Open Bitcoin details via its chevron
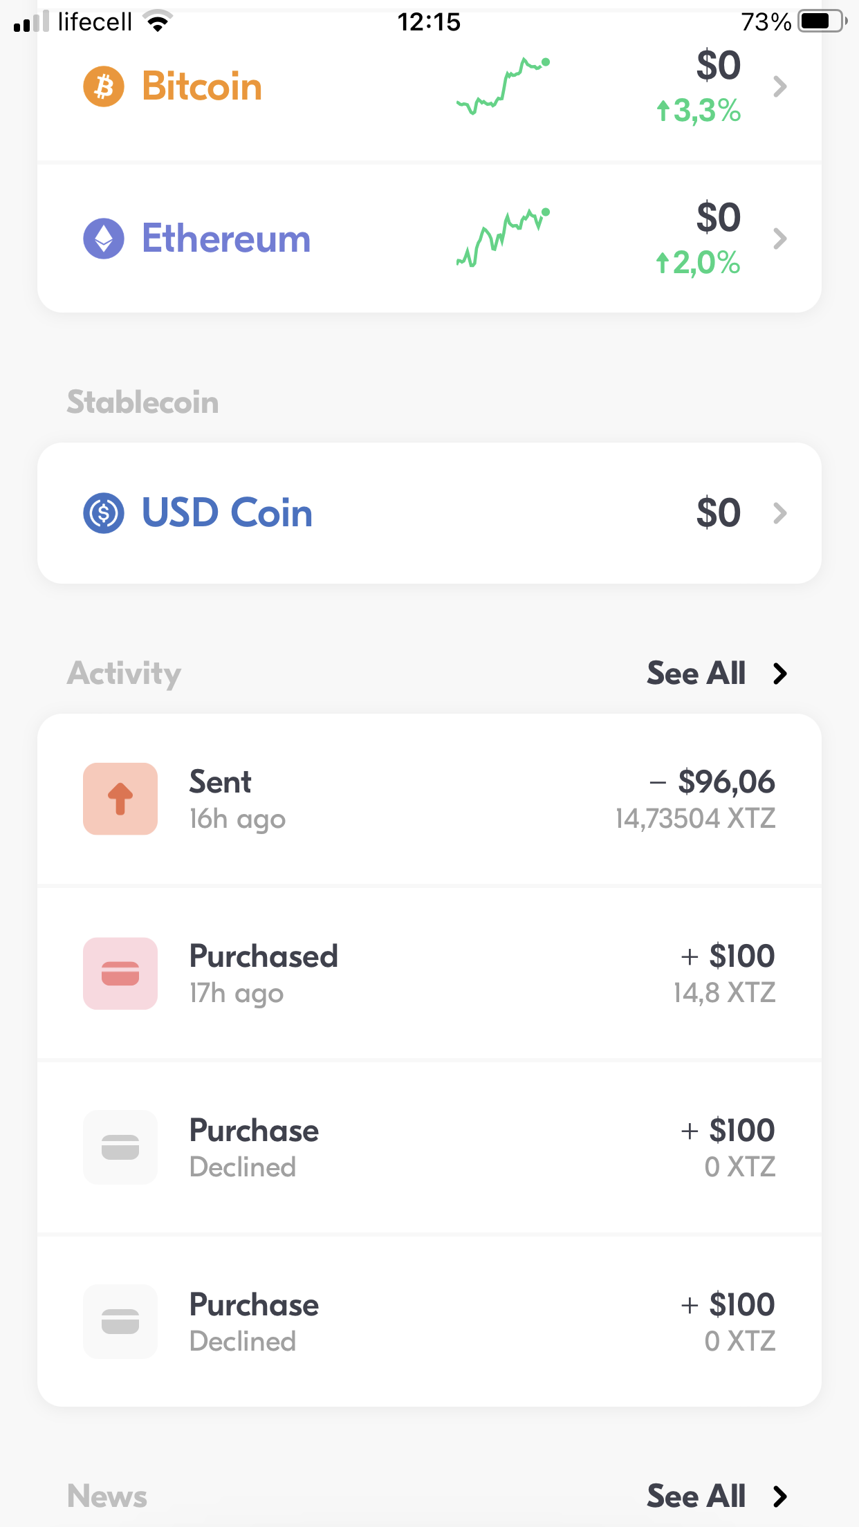Image resolution: width=859 pixels, height=1527 pixels. [780, 87]
